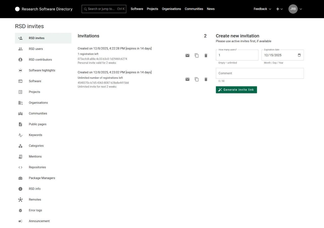Open Communities in the top navigation
Image resolution: width=324 pixels, height=228 pixels.
[194, 9]
